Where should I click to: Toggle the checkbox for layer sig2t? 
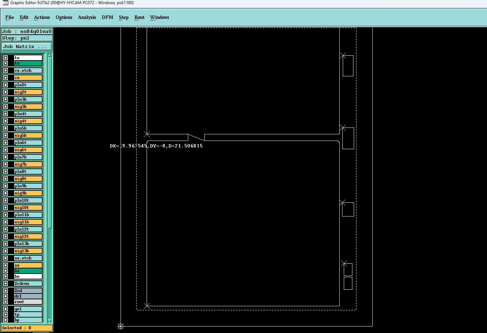pos(5,92)
